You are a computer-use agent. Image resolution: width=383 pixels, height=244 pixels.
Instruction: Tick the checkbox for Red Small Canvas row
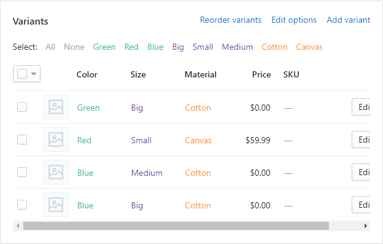click(22, 140)
